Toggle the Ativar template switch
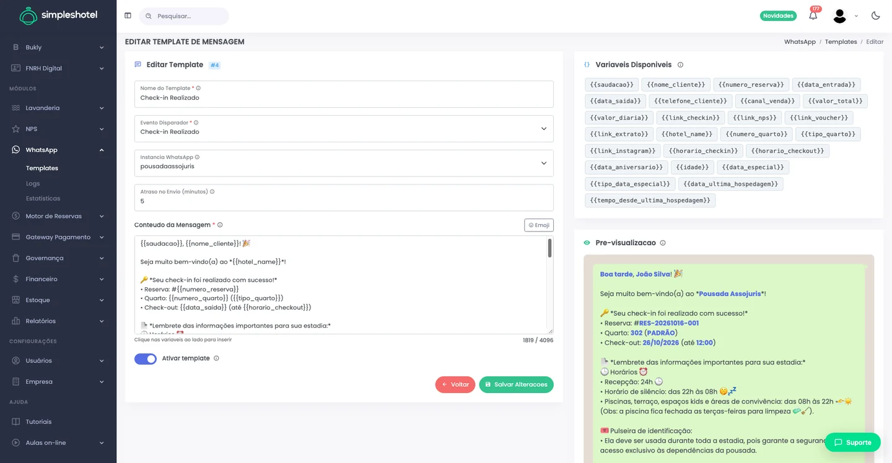The width and height of the screenshot is (892, 463). (x=146, y=359)
